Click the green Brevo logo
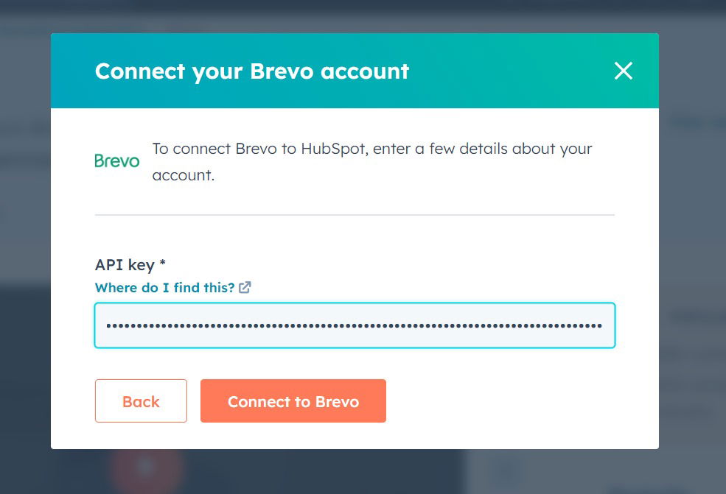The width and height of the screenshot is (726, 494). (x=117, y=160)
